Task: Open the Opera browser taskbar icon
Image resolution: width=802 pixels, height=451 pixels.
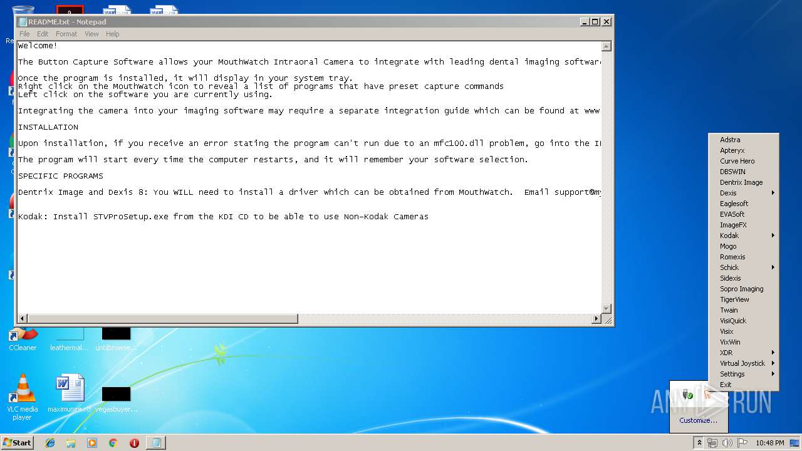Action: tap(134, 443)
